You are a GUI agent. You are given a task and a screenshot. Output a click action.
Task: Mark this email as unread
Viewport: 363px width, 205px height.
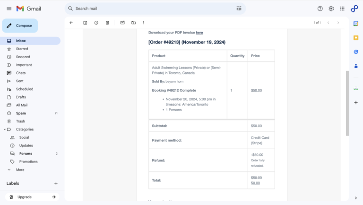point(122,23)
